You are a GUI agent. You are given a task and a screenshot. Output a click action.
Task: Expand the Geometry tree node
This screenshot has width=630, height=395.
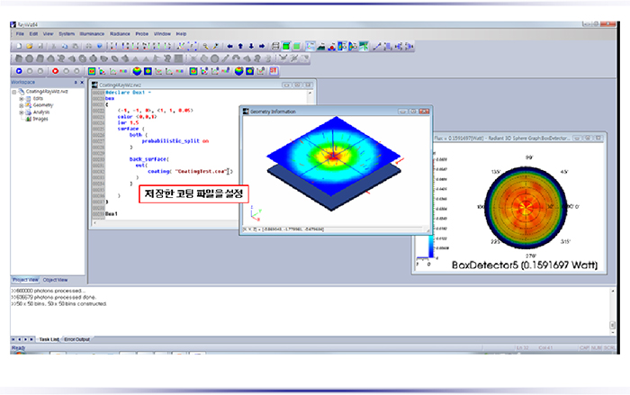point(22,104)
